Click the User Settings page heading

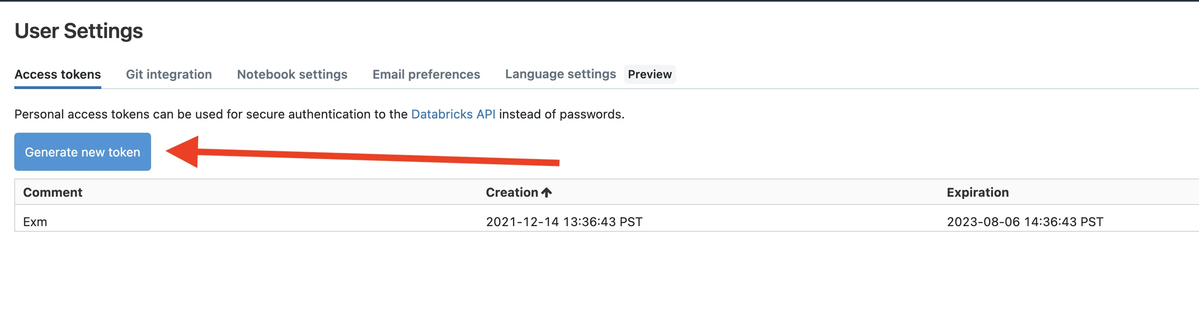[x=79, y=31]
